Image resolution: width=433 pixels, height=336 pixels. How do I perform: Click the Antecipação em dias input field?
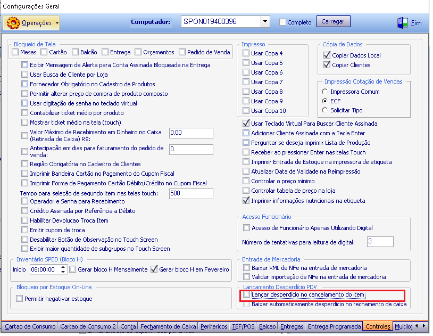(x=191, y=150)
